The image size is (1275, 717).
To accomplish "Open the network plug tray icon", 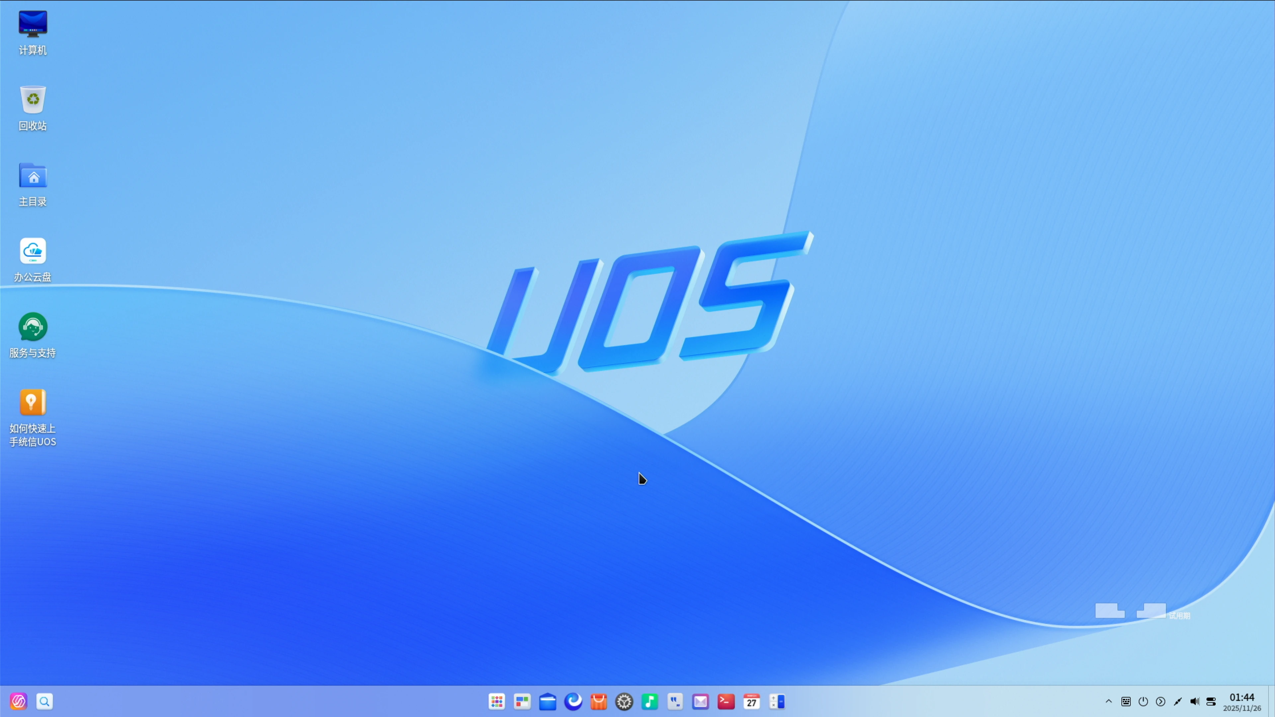I will [x=1177, y=701].
